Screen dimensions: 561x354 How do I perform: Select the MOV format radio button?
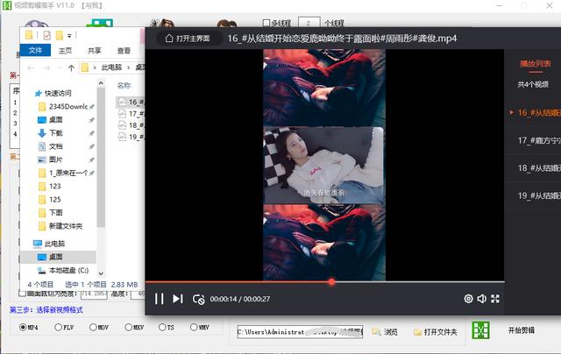(93, 327)
